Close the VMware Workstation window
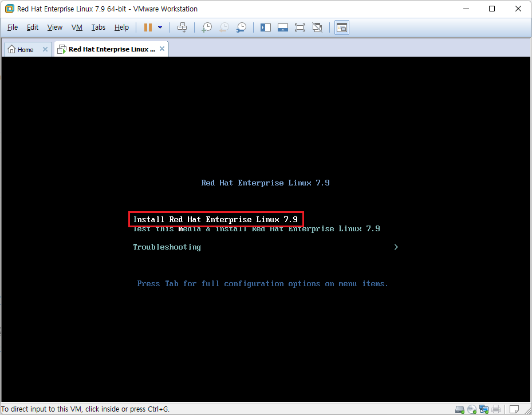532x415 pixels. (x=518, y=9)
